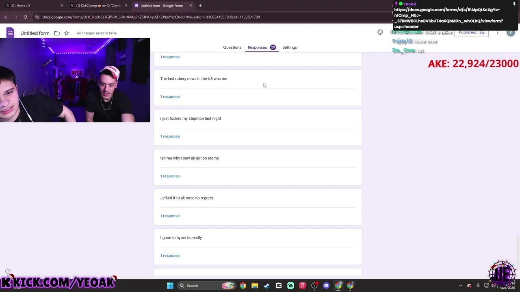
Task: Switch to KickChamp on X browser tab
Action: pyautogui.click(x=97, y=6)
